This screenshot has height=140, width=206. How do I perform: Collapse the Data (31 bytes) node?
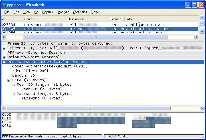[x=9, y=80]
